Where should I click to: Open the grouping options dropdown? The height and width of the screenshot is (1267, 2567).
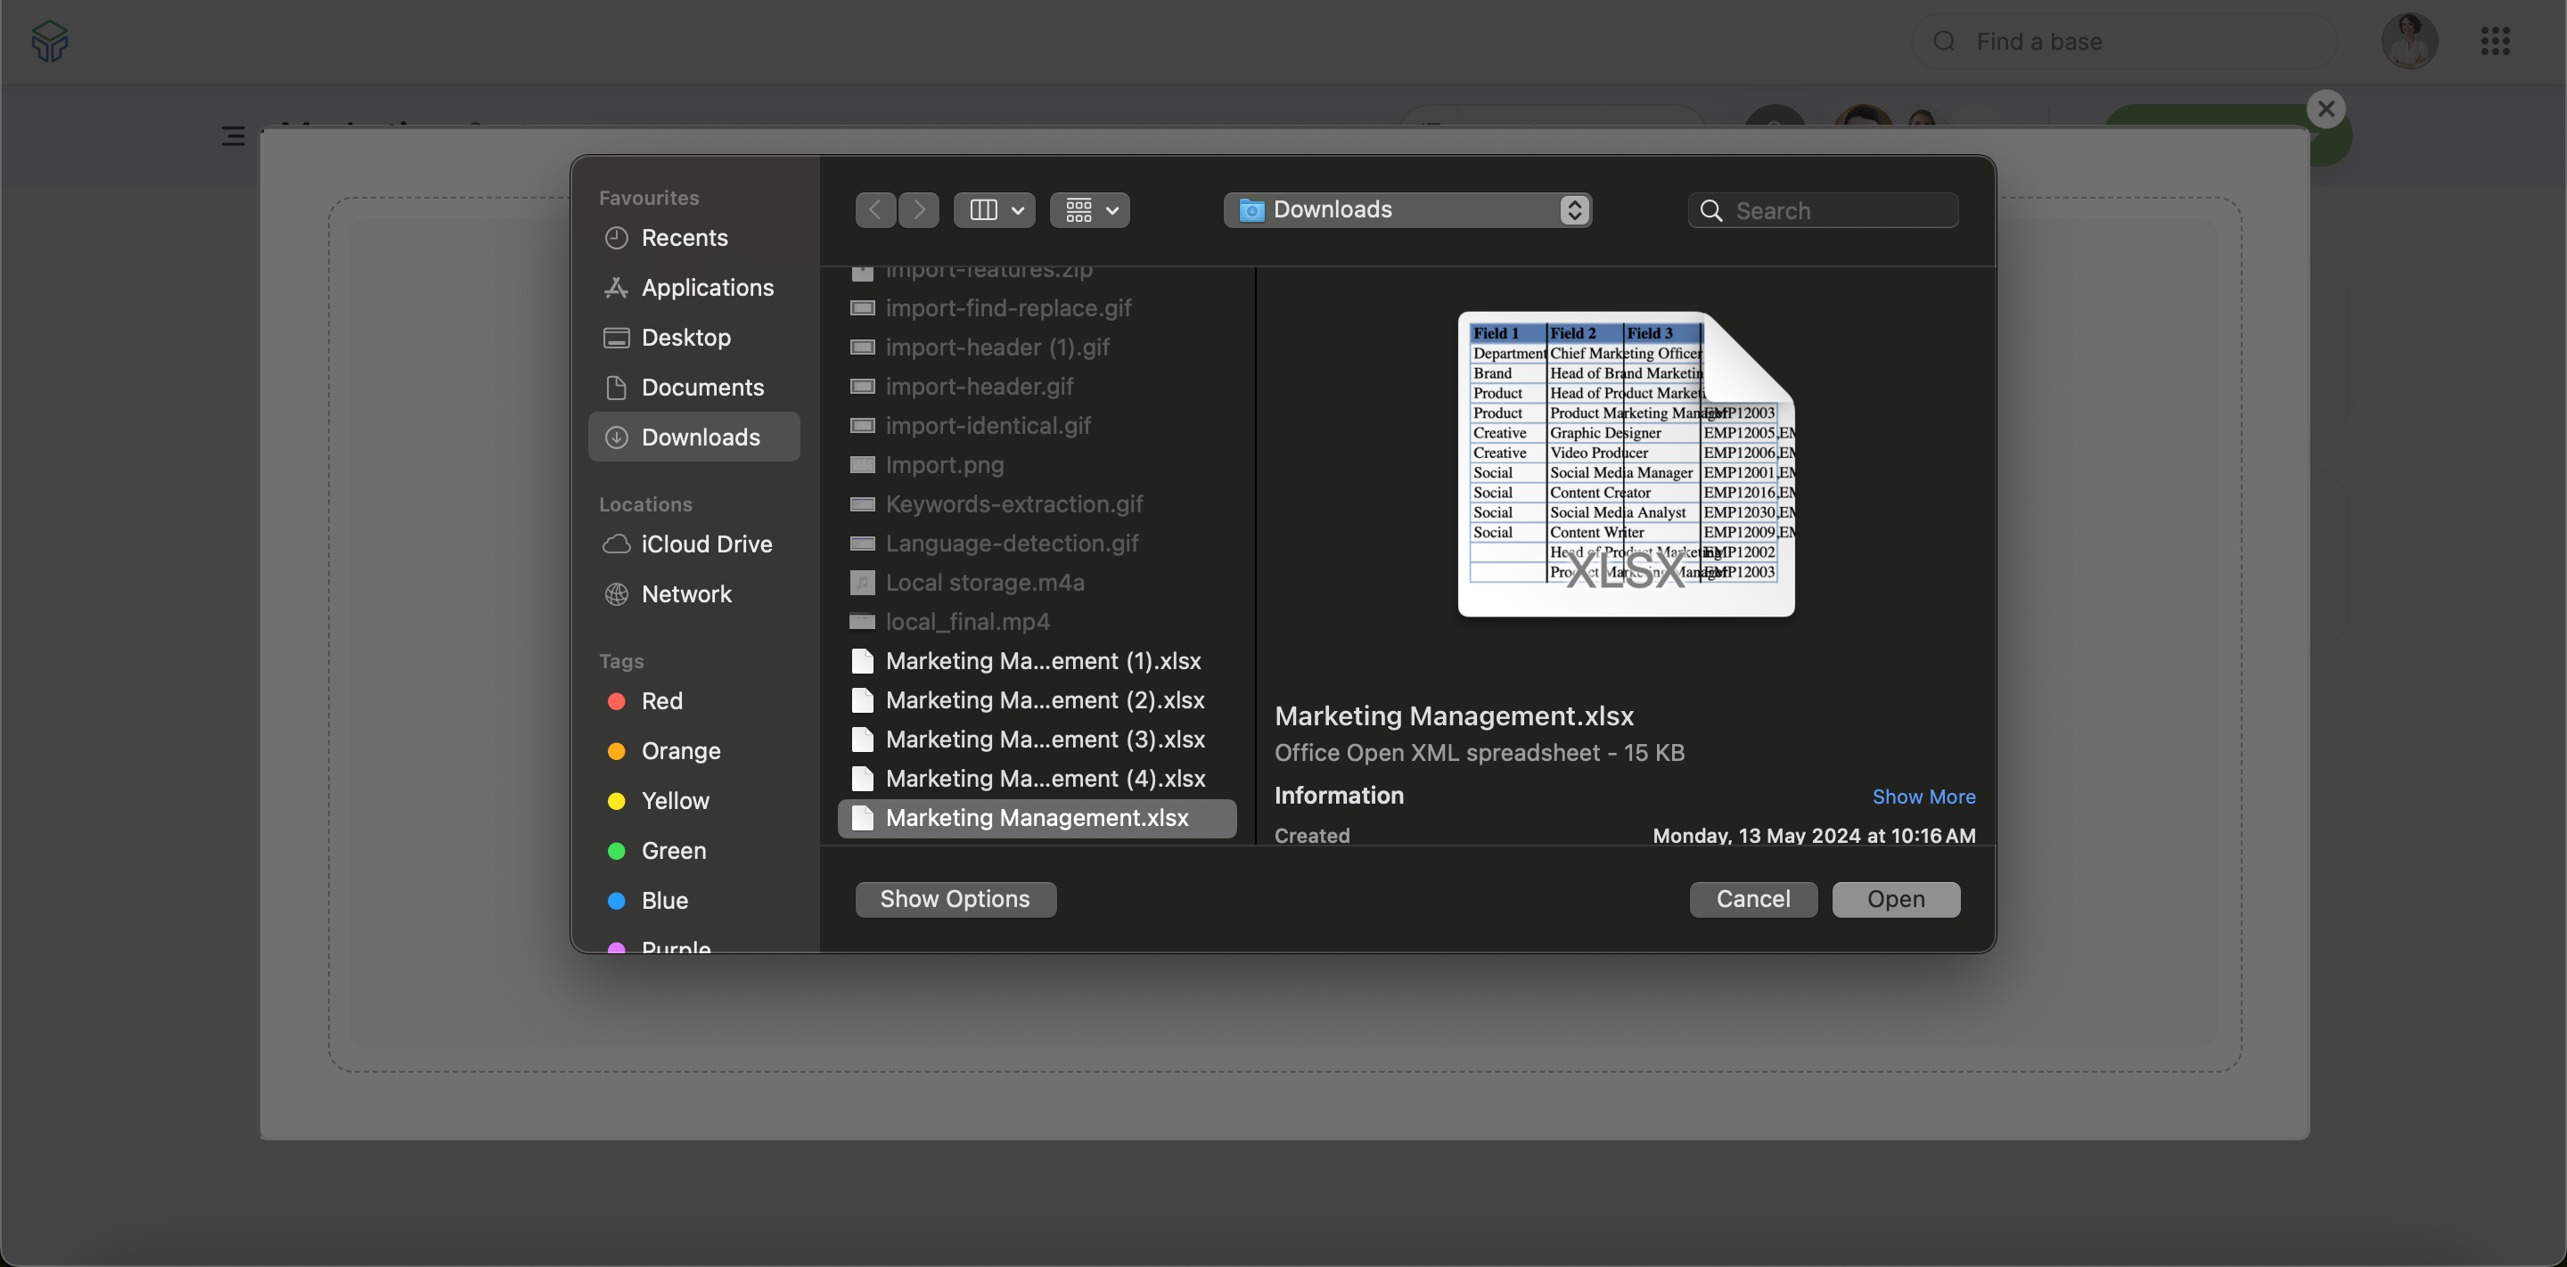(x=1090, y=210)
